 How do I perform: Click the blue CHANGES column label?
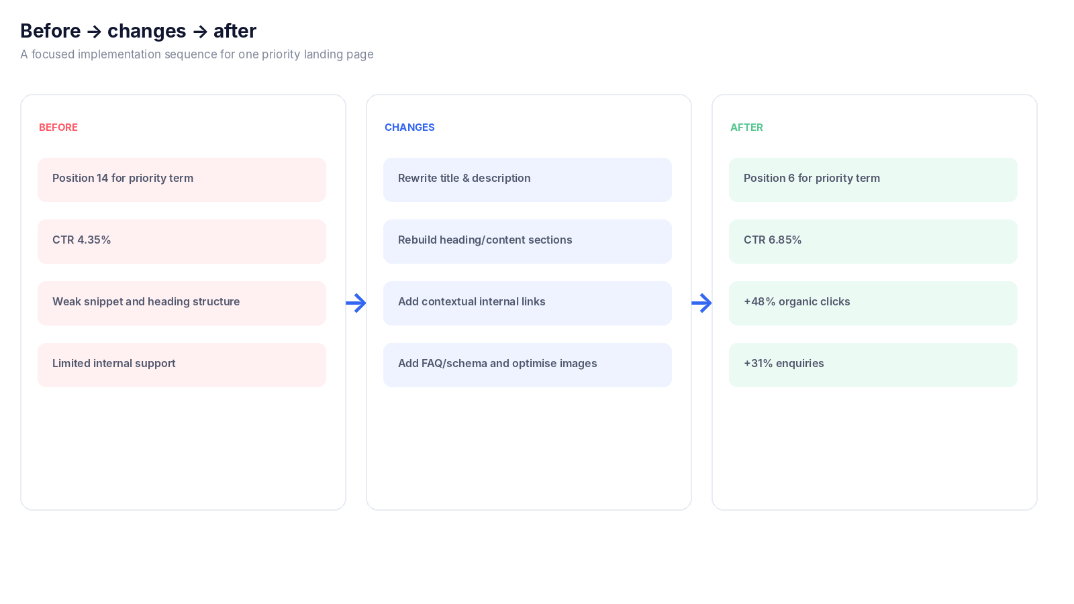[x=409, y=128]
